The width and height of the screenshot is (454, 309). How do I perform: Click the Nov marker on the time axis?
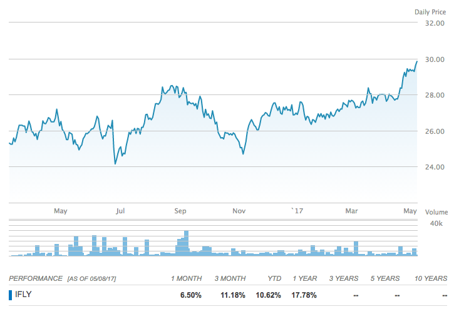pos(239,211)
